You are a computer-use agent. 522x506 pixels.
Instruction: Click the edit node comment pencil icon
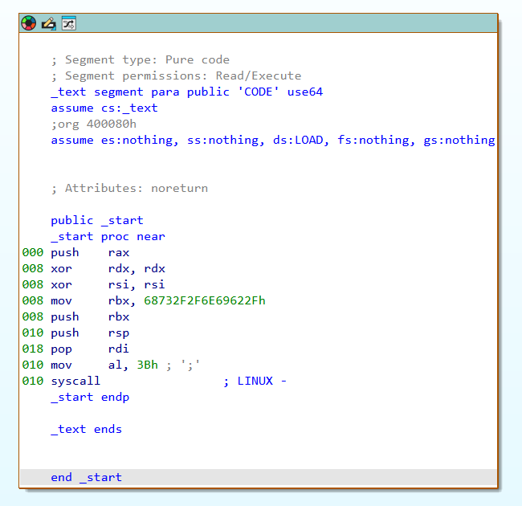coord(49,23)
